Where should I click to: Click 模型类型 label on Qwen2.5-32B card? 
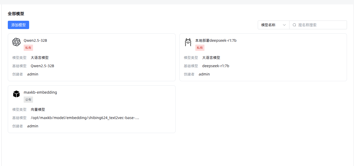19,58
